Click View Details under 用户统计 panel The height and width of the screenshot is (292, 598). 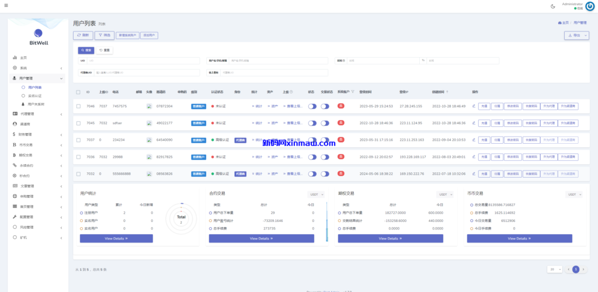pos(116,238)
